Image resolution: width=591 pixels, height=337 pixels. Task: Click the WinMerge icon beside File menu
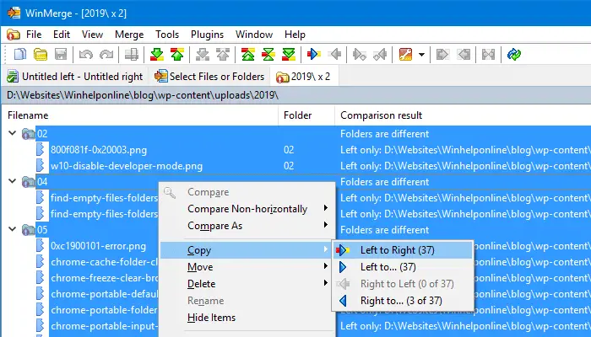[x=13, y=35]
